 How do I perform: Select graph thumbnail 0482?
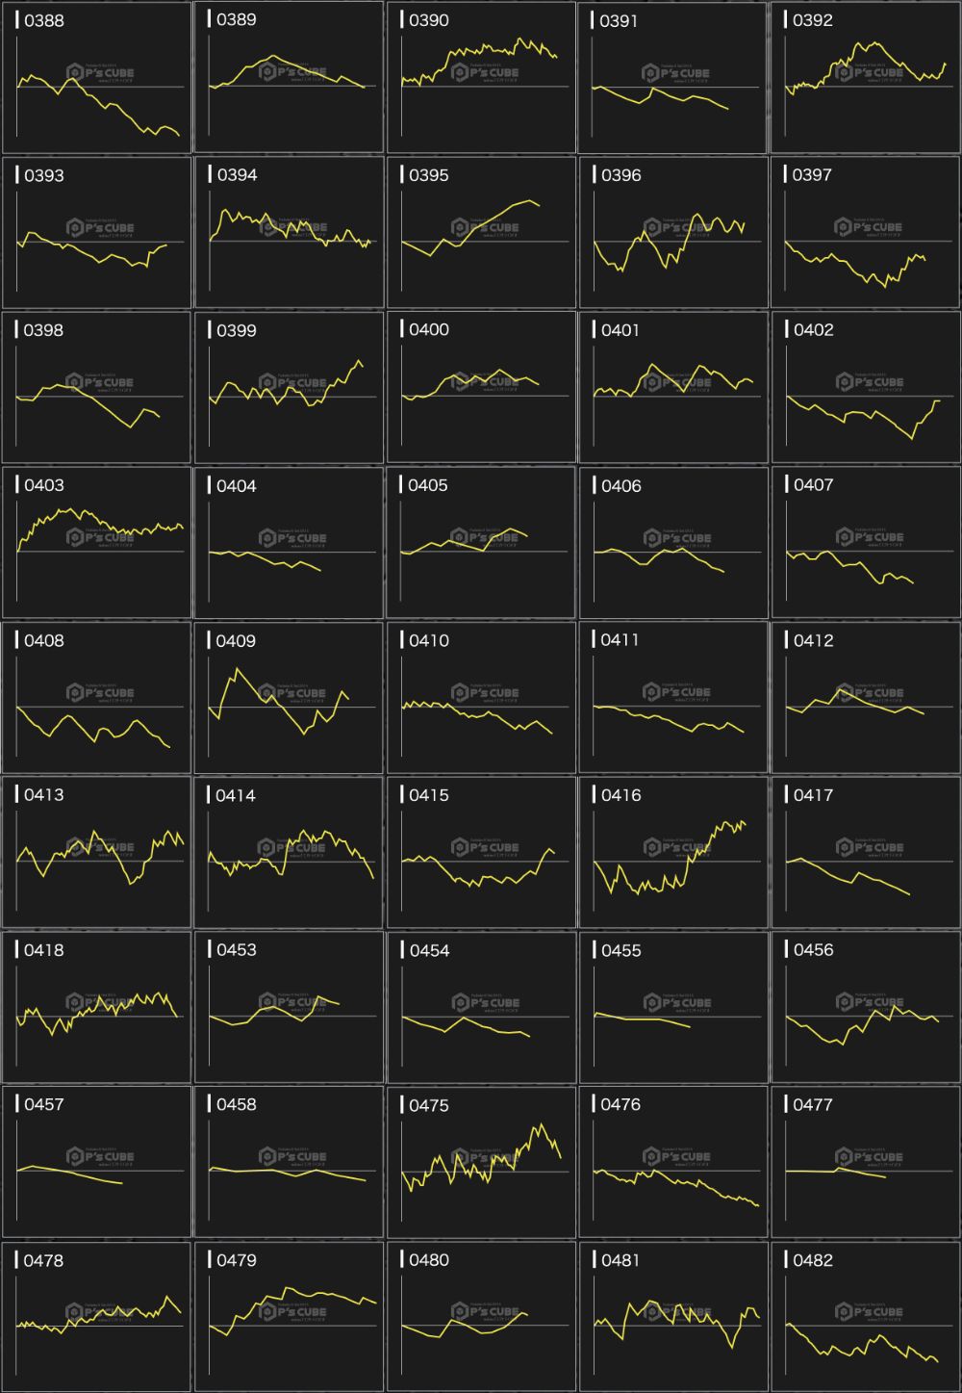tap(866, 1317)
